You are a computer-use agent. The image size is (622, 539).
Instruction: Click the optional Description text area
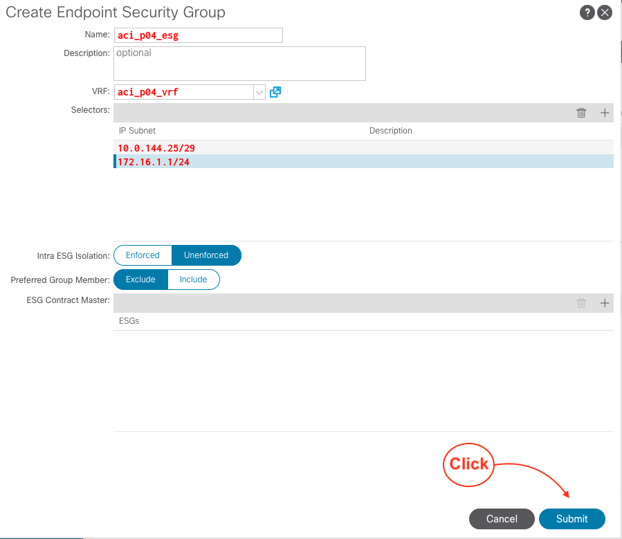[x=239, y=64]
